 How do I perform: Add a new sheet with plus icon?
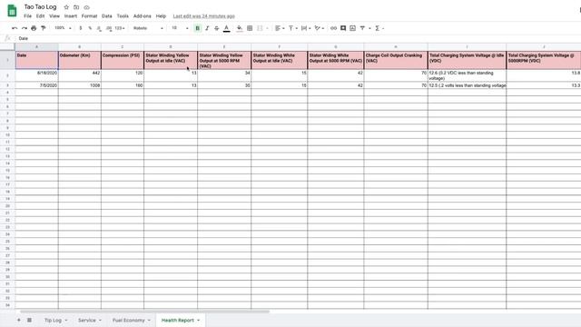18,320
